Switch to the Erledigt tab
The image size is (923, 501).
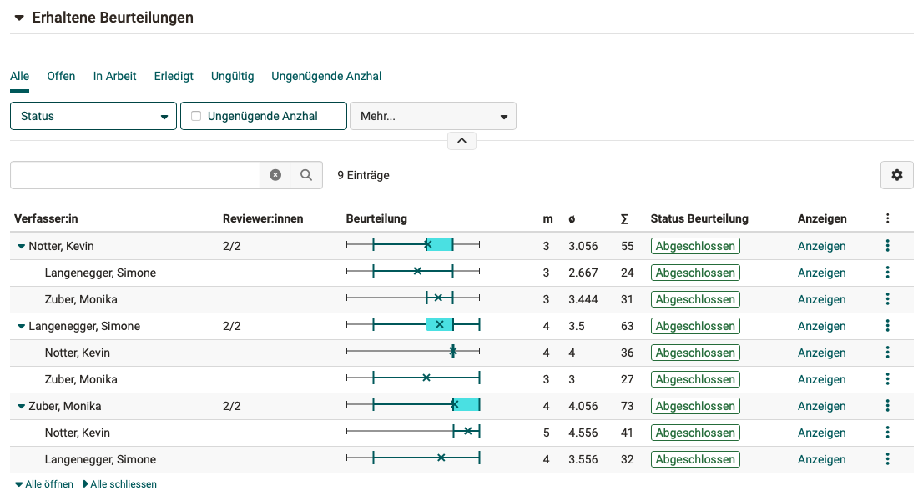[174, 76]
